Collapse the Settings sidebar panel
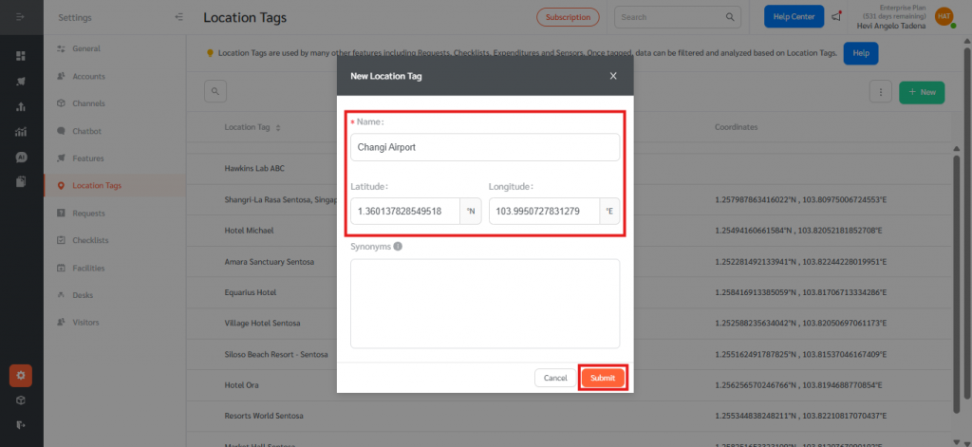This screenshot has height=447, width=972. coord(179,17)
